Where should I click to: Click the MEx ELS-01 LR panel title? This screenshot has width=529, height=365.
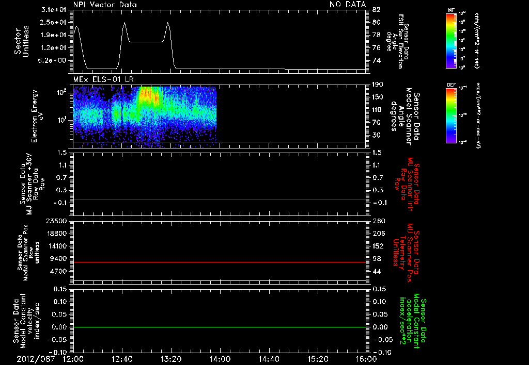(103, 80)
